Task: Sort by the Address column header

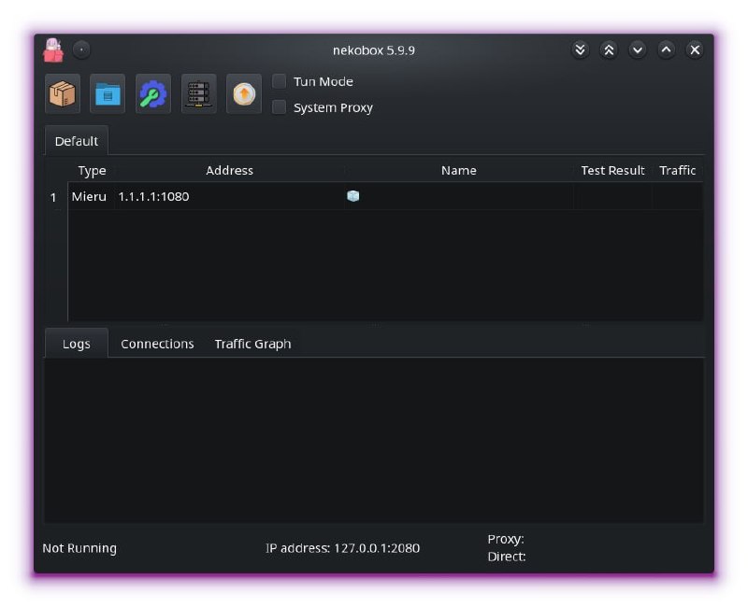Action: click(229, 171)
